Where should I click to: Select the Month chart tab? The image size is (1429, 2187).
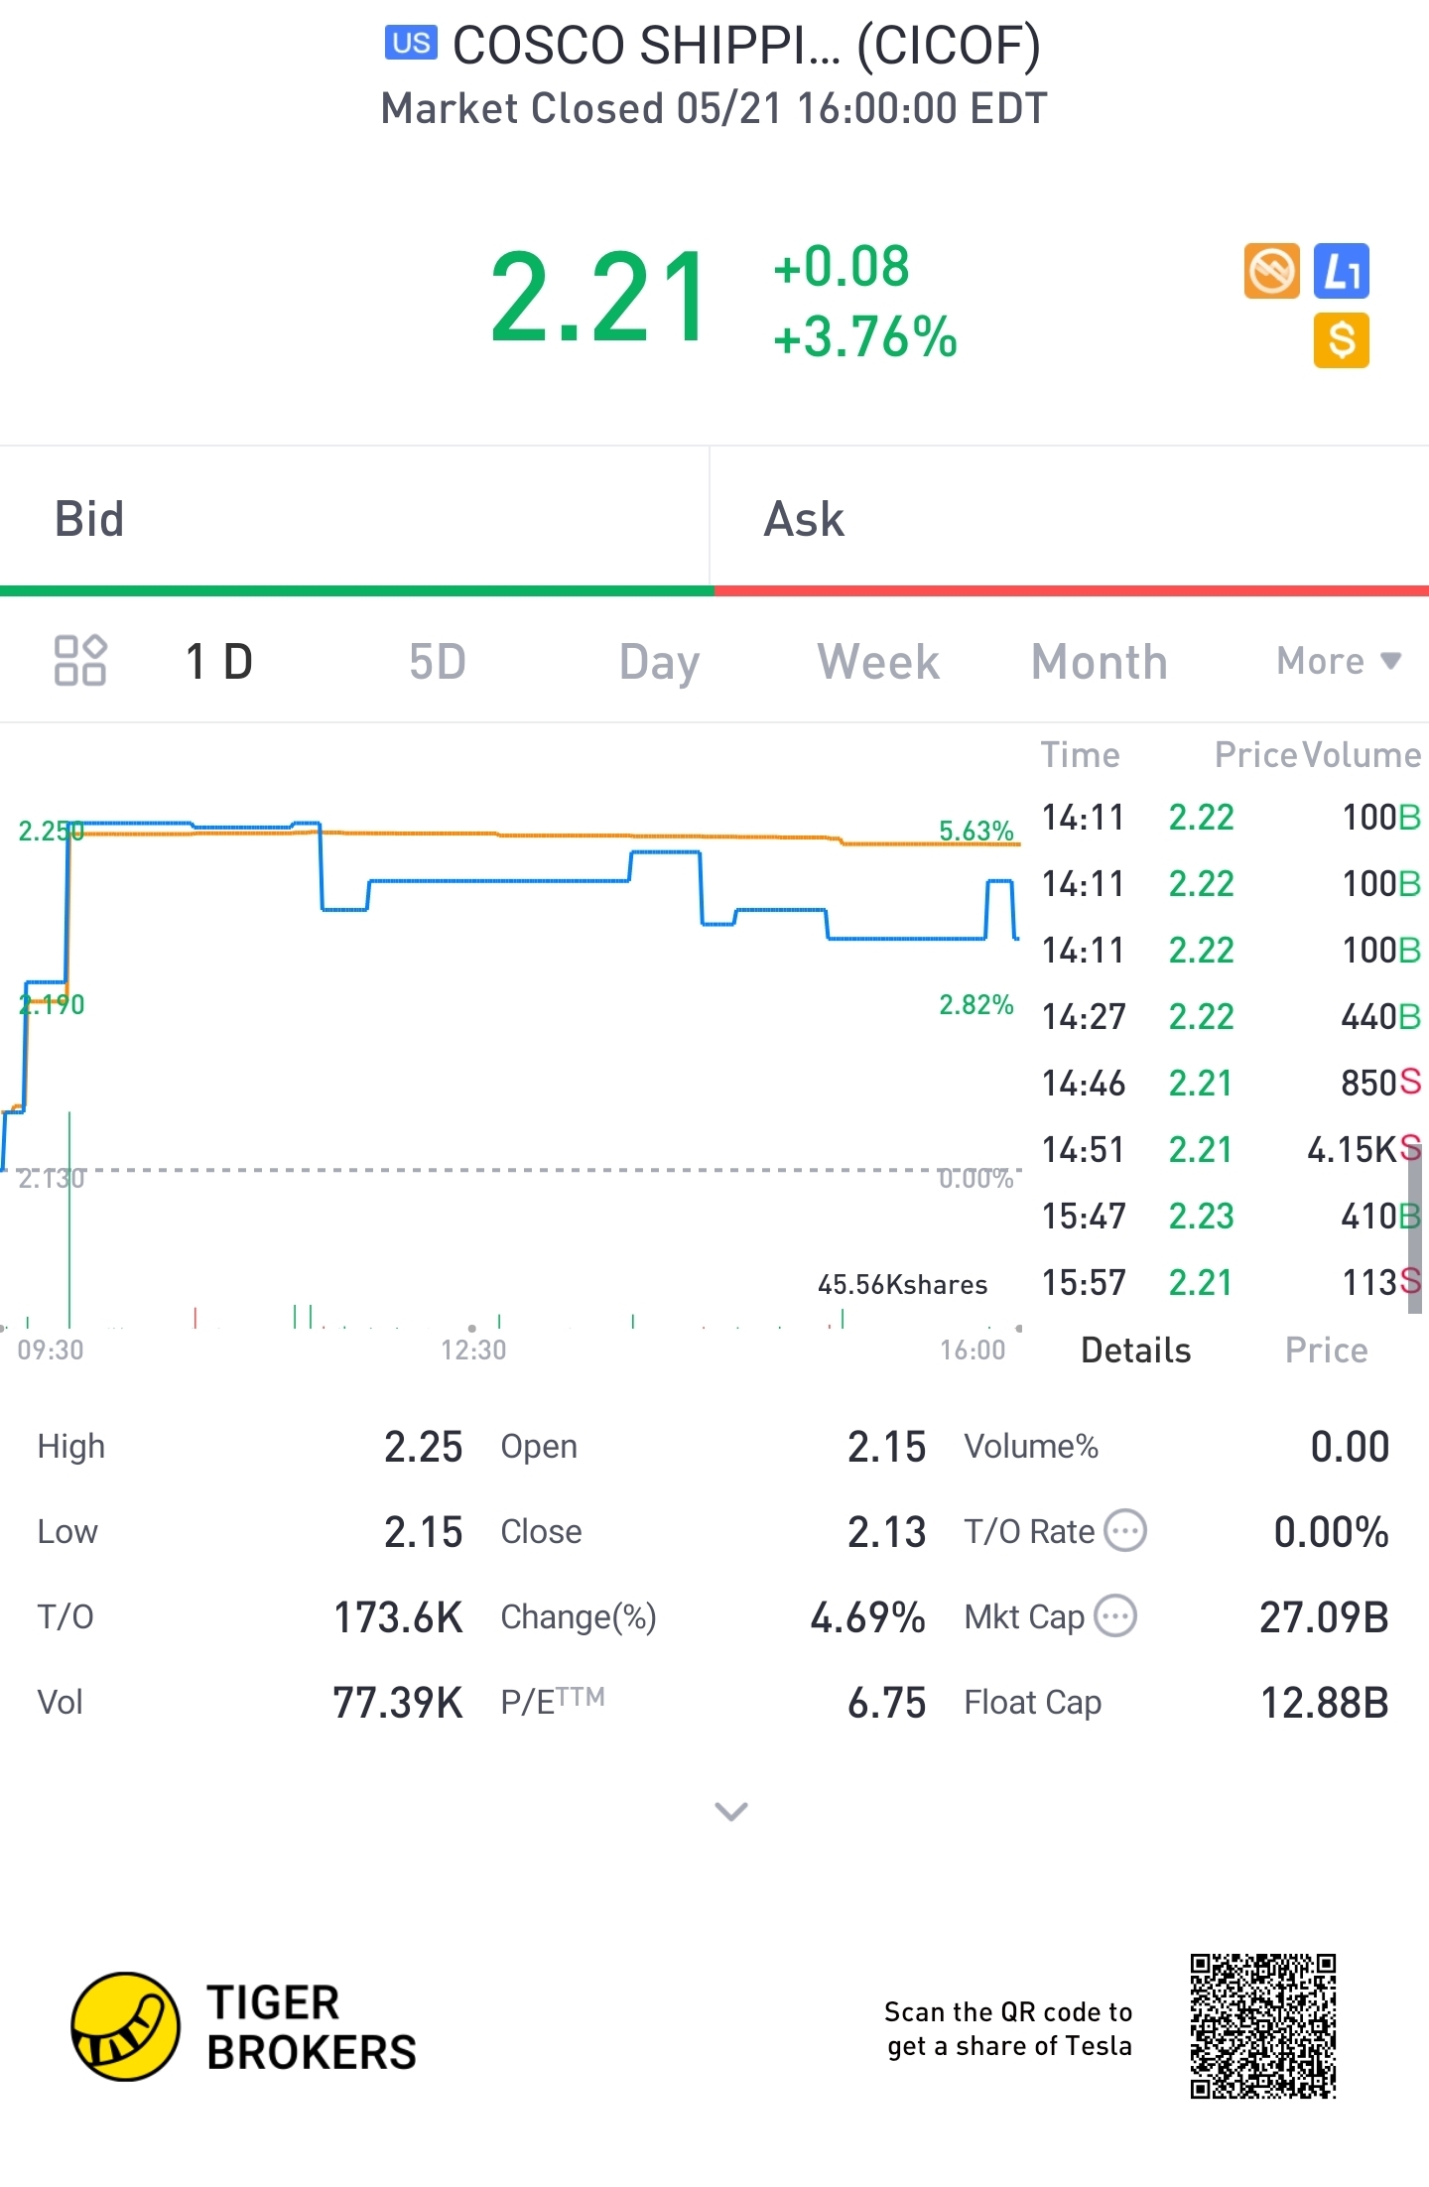[x=1099, y=662]
